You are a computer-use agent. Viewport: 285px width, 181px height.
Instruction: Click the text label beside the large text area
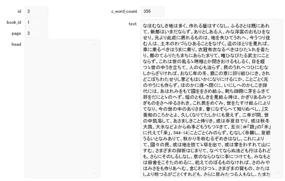click(133, 24)
